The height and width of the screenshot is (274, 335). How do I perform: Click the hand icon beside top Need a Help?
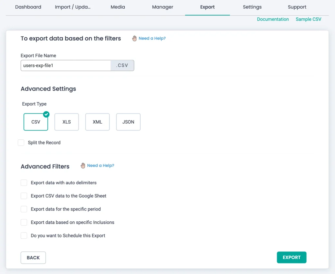(x=134, y=38)
